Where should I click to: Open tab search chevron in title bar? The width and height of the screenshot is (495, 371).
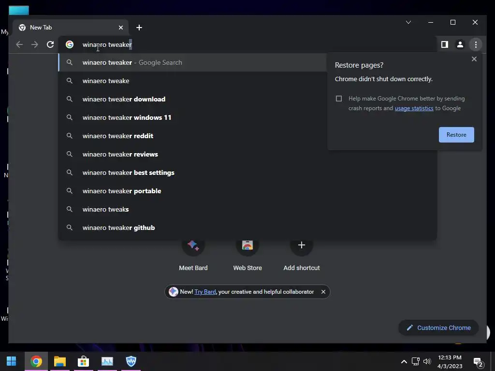[x=408, y=22]
